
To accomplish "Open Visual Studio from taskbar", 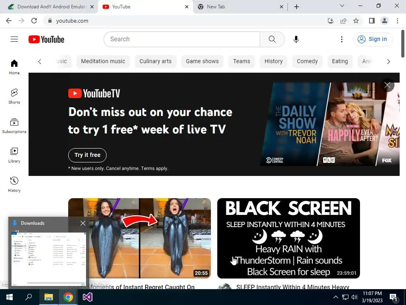I will point(88,297).
